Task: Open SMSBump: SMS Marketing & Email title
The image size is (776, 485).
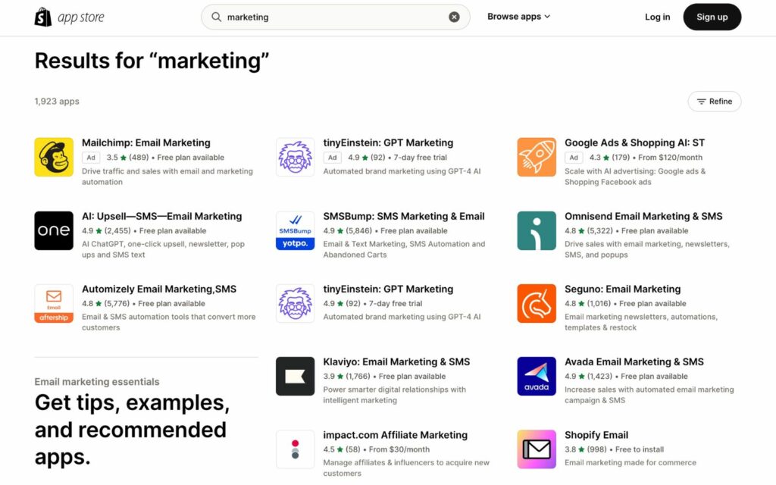Action: [404, 216]
